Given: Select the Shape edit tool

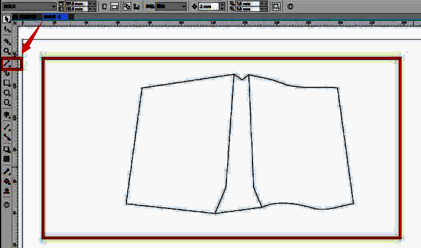Looking at the screenshot, I should [x=7, y=30].
